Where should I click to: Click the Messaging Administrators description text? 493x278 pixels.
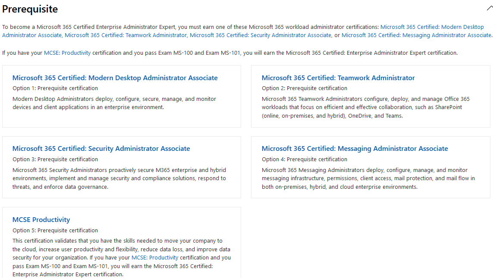368,178
